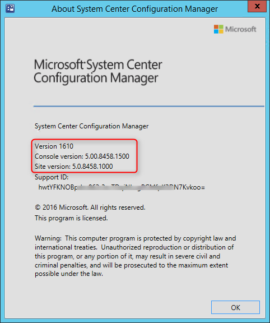270x323 pixels.
Task: Click the Support ID label
Action: click(x=52, y=177)
